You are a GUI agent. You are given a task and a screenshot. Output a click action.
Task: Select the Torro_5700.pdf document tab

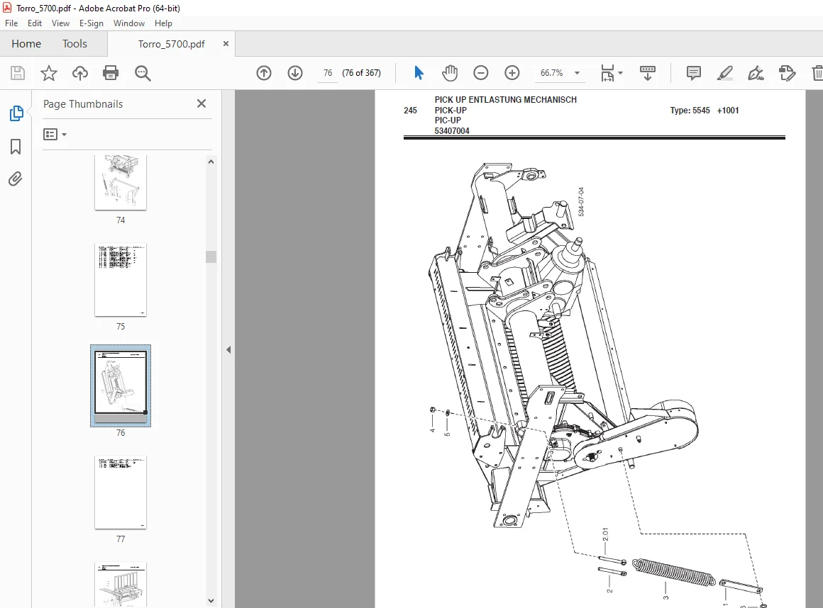[x=171, y=44]
